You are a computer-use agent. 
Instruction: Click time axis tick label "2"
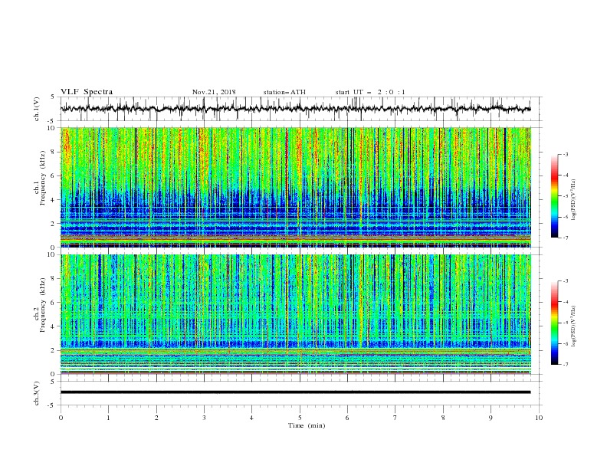[156, 418]
